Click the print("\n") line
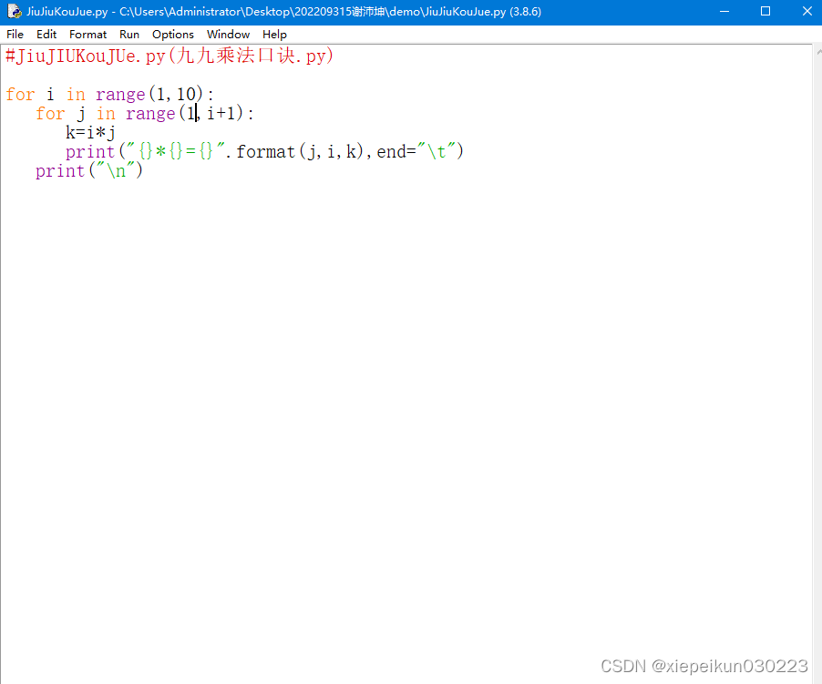The image size is (822, 684). [89, 170]
